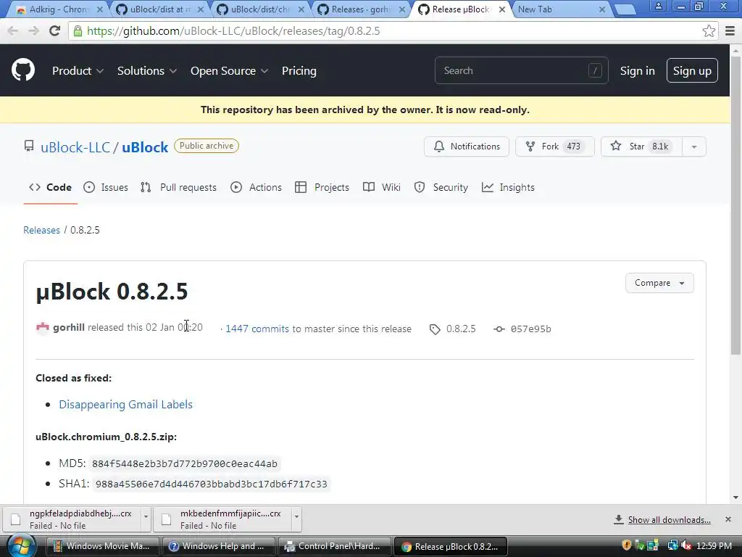742x557 pixels.
Task: Switch to Releases gorhill browser tab
Action: coord(361,9)
